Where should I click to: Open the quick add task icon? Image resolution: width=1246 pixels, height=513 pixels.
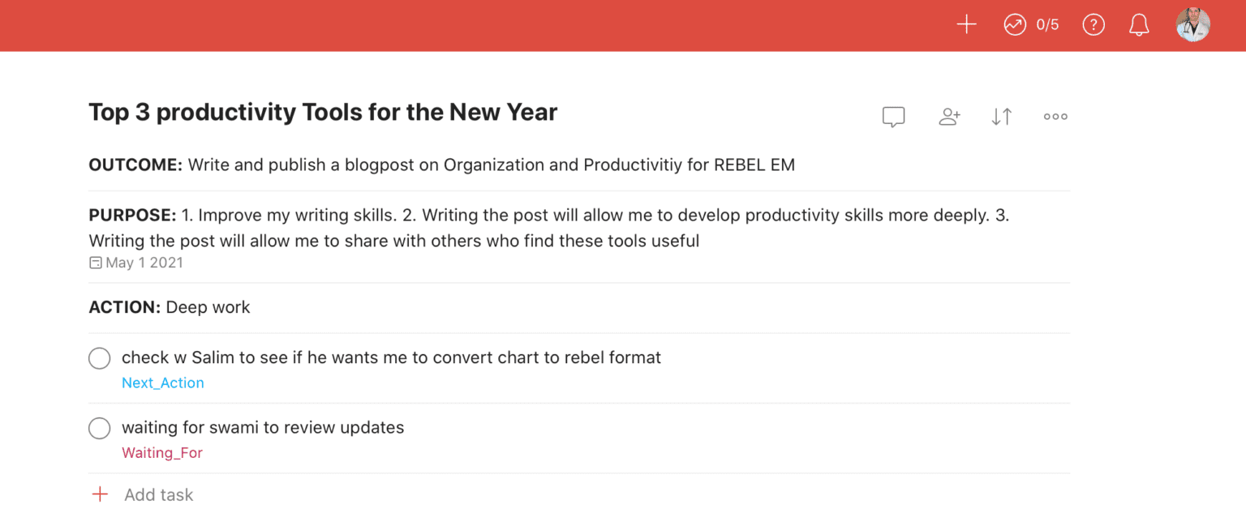pos(966,24)
